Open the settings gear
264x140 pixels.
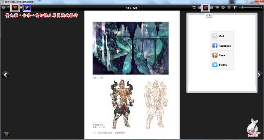(223, 8)
